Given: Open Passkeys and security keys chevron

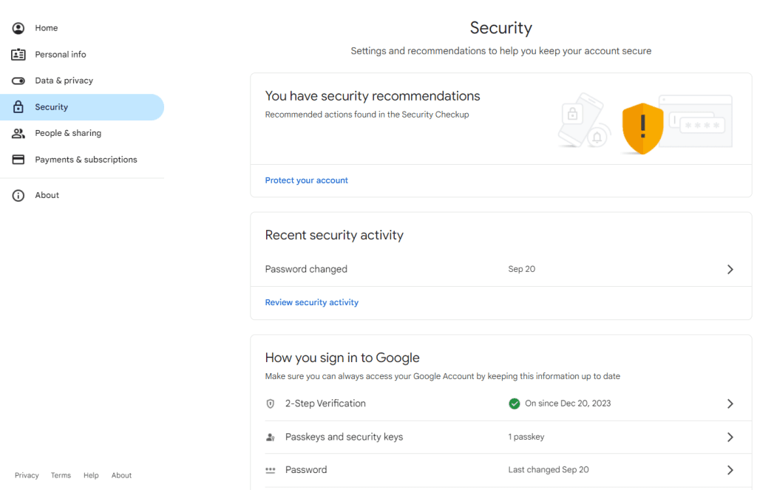Looking at the screenshot, I should tap(730, 438).
